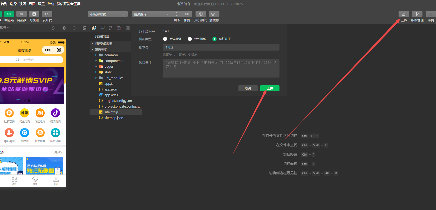Open version management icon
This screenshot has width=436, height=210.
point(417,14)
